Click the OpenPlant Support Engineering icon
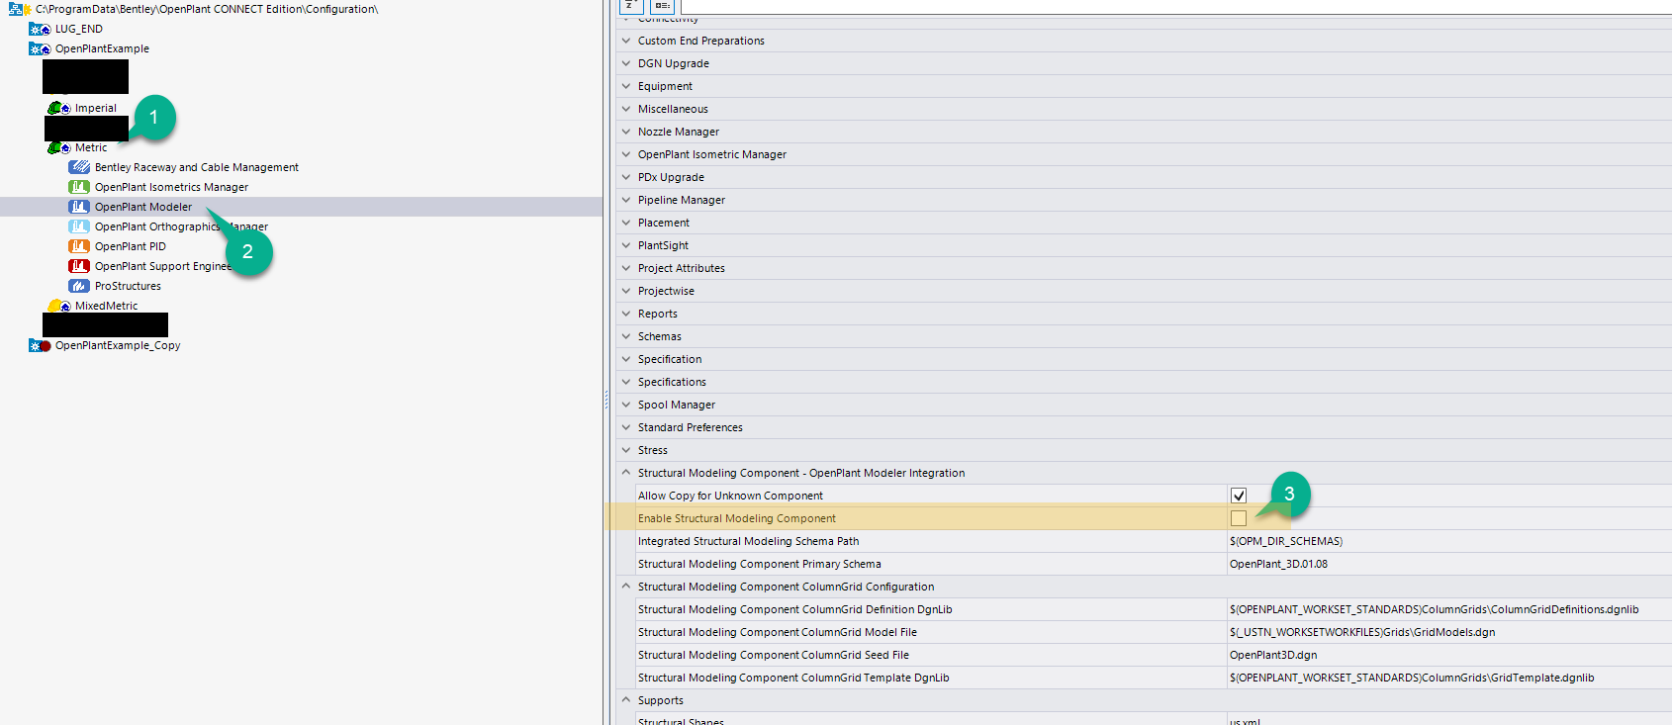The width and height of the screenshot is (1672, 725). (x=79, y=266)
